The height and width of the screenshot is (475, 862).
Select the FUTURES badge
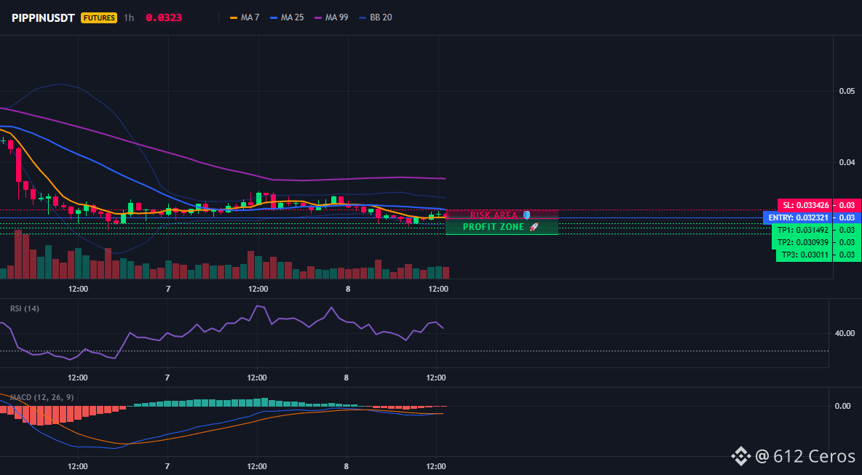click(x=99, y=17)
